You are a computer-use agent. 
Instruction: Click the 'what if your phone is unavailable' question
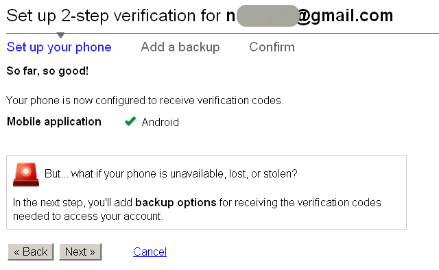[x=184, y=174]
